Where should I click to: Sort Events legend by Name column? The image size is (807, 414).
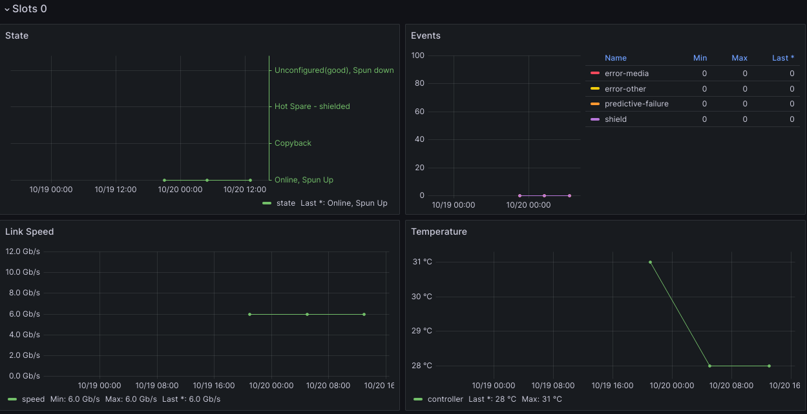[x=615, y=58]
